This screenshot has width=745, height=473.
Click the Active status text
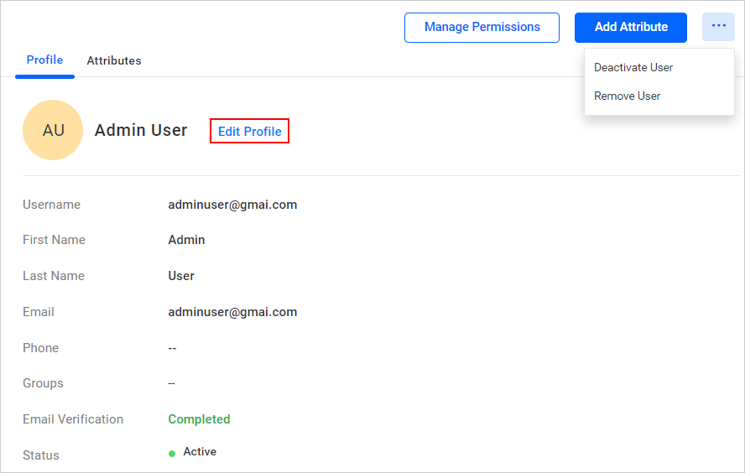click(x=200, y=452)
